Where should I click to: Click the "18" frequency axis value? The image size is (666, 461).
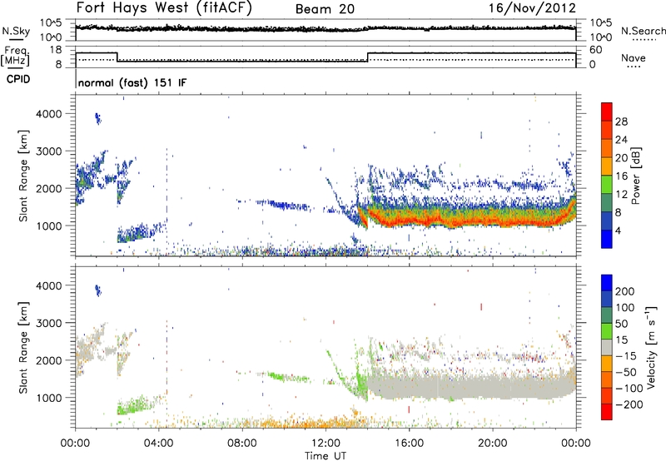pyautogui.click(x=56, y=50)
